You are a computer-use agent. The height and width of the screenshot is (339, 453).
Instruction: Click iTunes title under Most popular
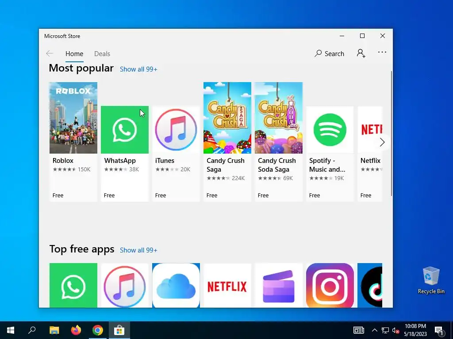[165, 161]
